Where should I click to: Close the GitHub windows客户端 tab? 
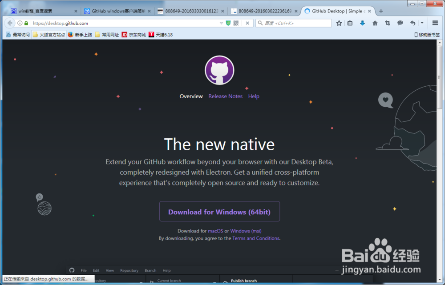coord(149,12)
